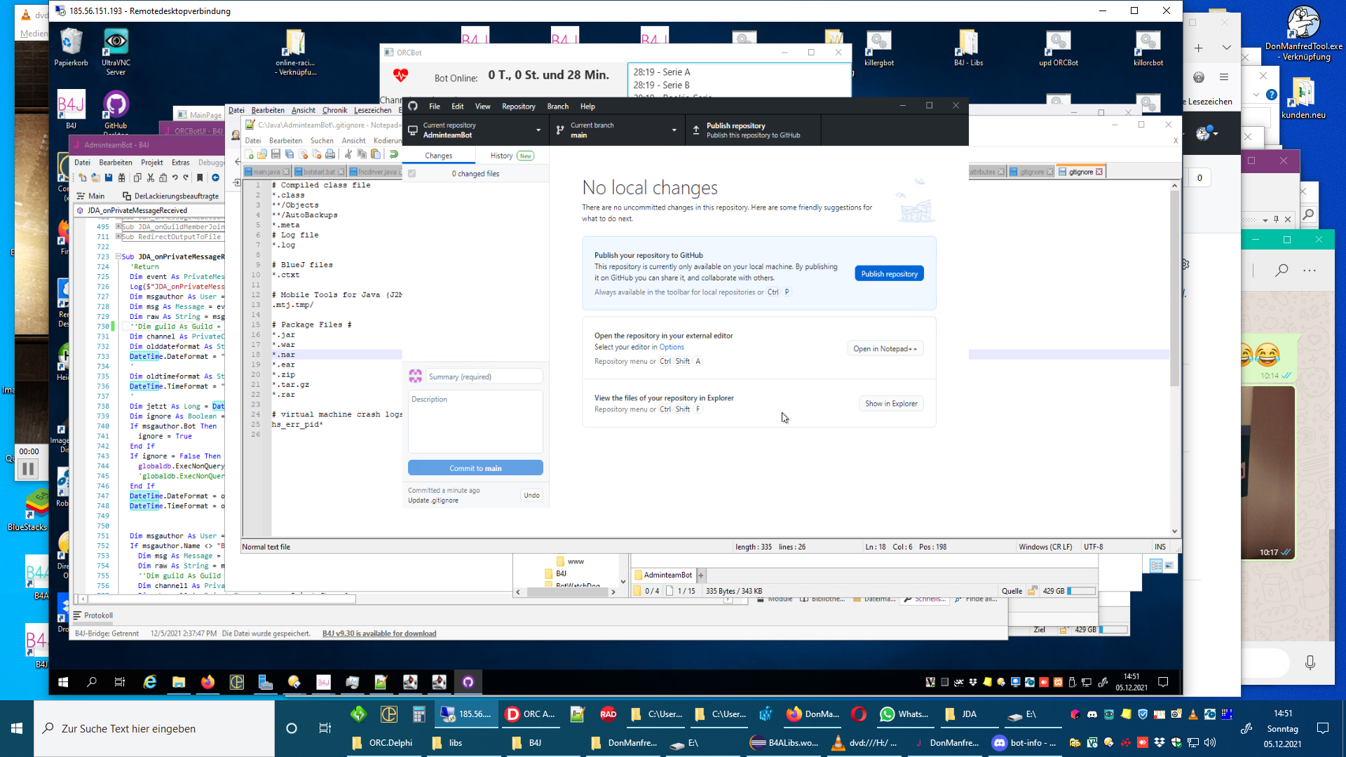
Task: Click the Save icon in B4J toolbar
Action: tap(109, 178)
